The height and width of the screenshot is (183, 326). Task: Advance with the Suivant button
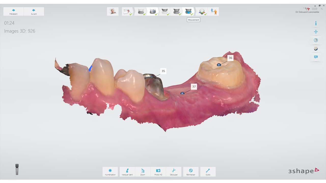(34, 11)
